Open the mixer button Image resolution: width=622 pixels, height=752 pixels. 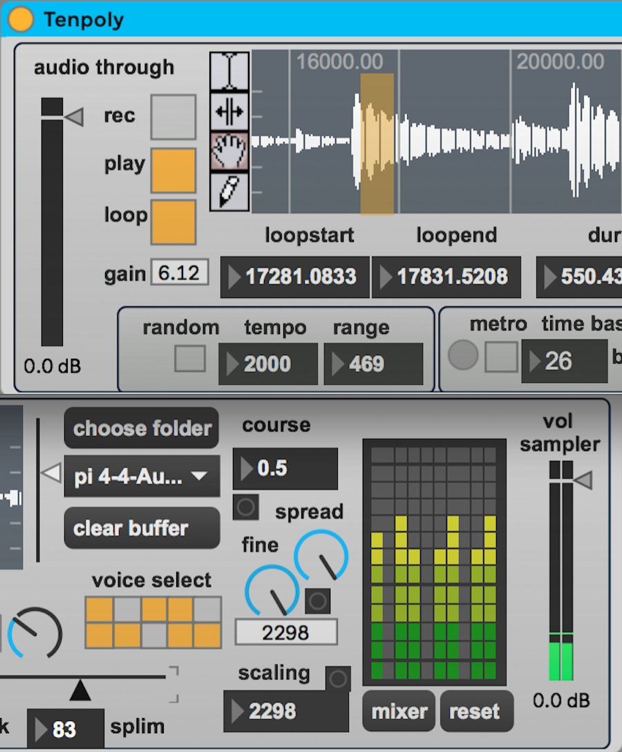pyautogui.click(x=399, y=711)
